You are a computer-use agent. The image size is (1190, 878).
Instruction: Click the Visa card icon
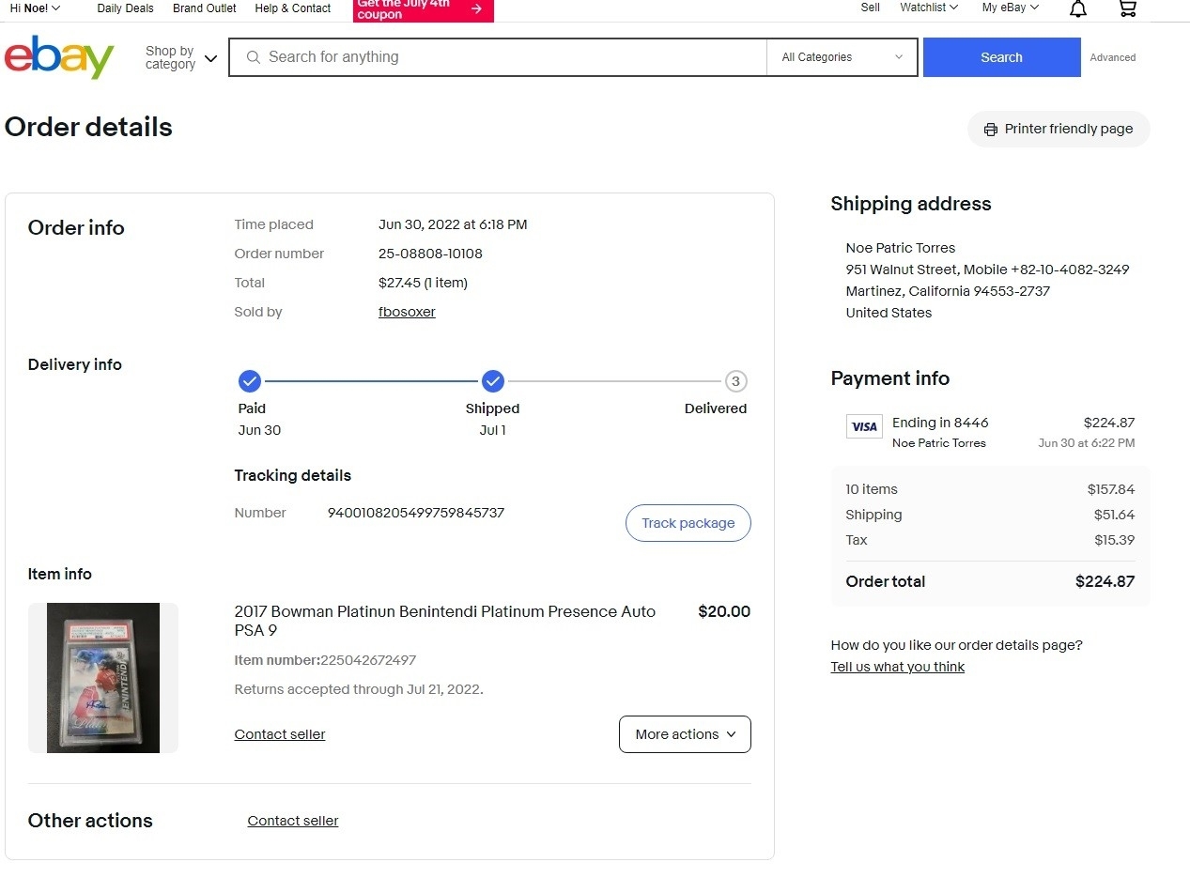tap(864, 426)
